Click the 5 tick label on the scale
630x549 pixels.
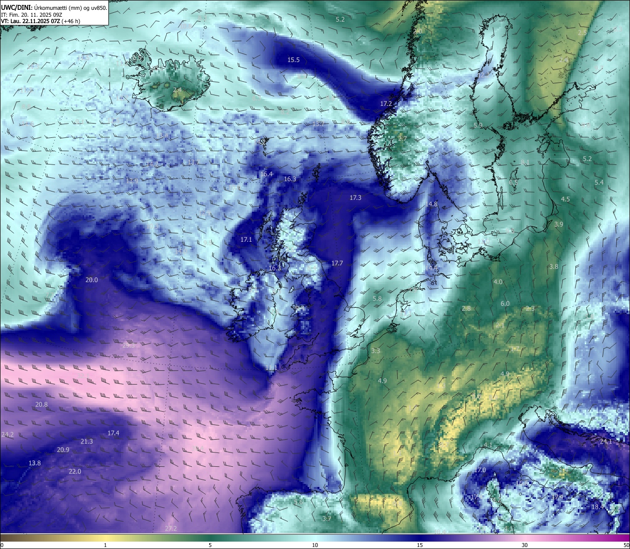[210, 545]
